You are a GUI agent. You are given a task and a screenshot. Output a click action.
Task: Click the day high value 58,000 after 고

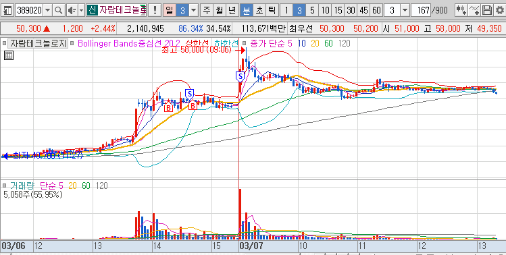(x=447, y=29)
